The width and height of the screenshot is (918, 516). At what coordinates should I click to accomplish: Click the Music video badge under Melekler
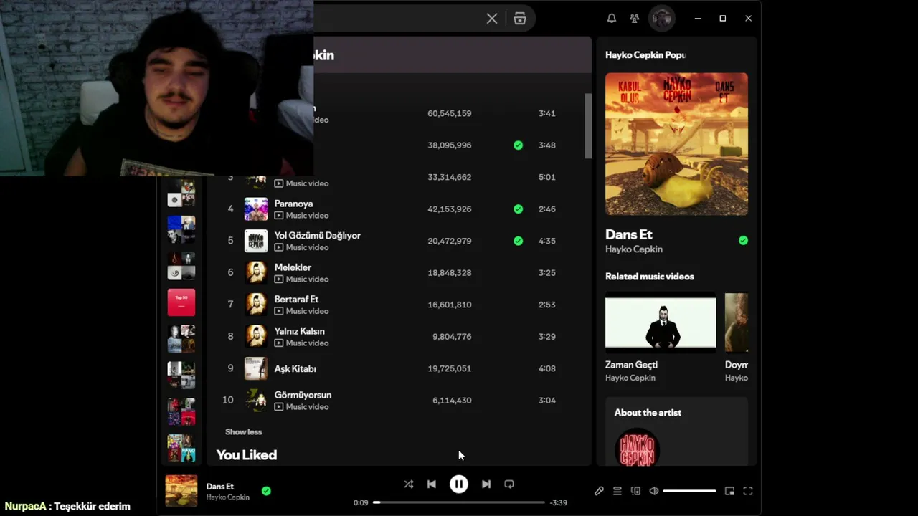tap(301, 279)
